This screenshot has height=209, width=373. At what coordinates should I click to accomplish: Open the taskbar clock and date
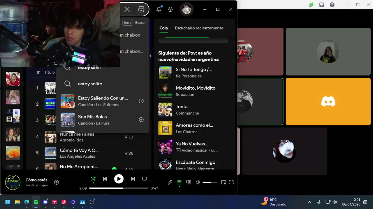[351, 202]
